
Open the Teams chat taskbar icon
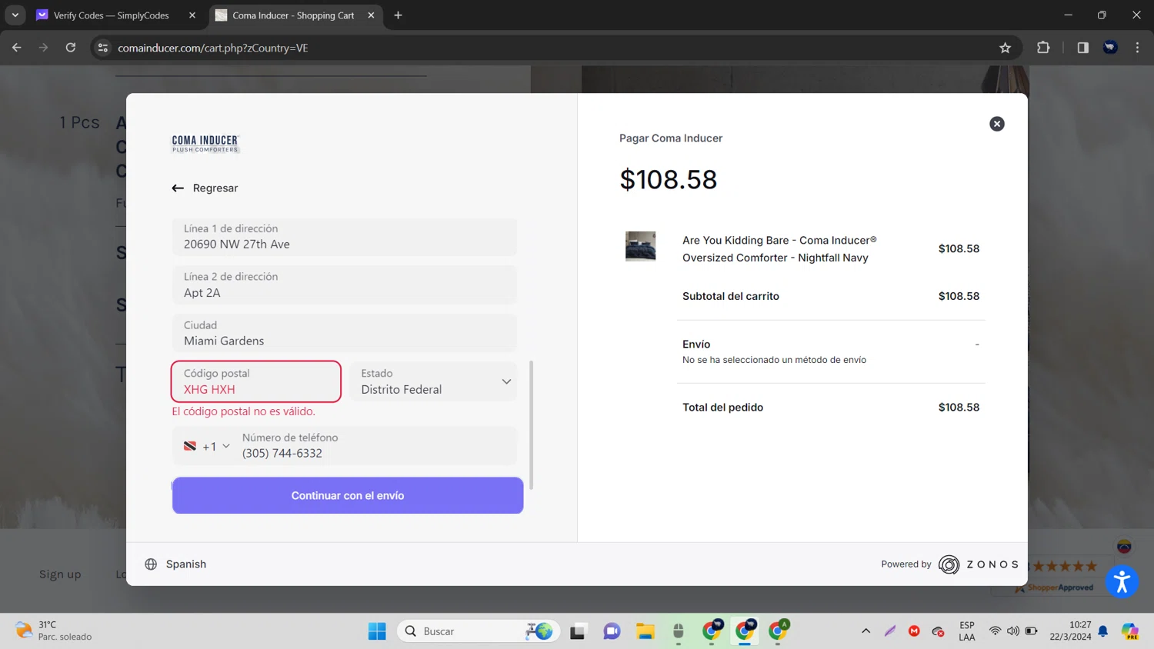coord(612,631)
